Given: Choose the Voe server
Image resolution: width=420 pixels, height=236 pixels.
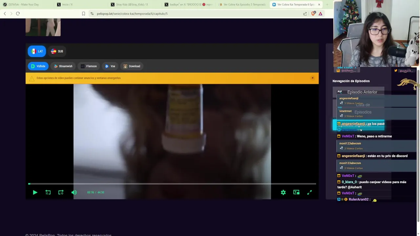Looking at the screenshot, I should click(x=110, y=66).
